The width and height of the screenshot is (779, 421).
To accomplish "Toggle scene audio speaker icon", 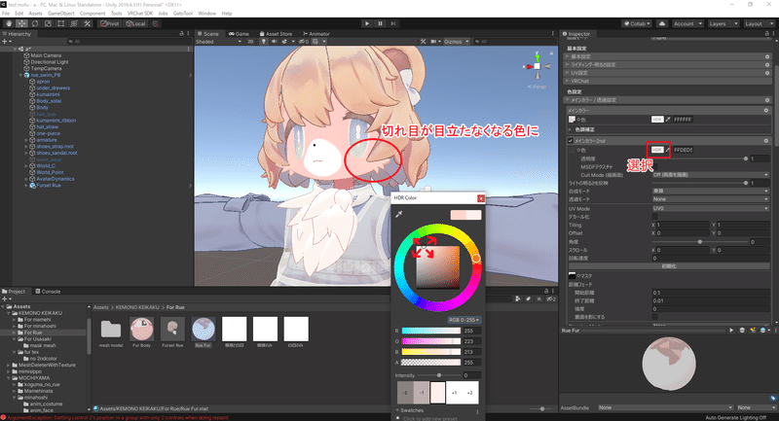I will click(275, 42).
